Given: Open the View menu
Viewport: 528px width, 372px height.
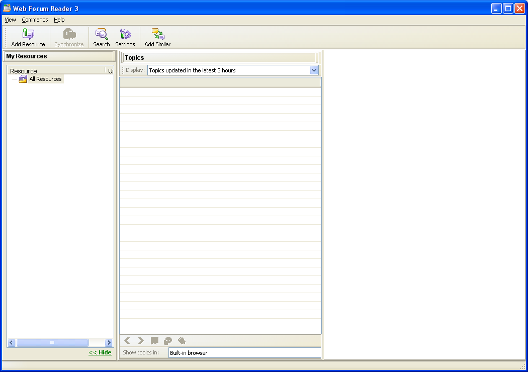Looking at the screenshot, I should 10,20.
